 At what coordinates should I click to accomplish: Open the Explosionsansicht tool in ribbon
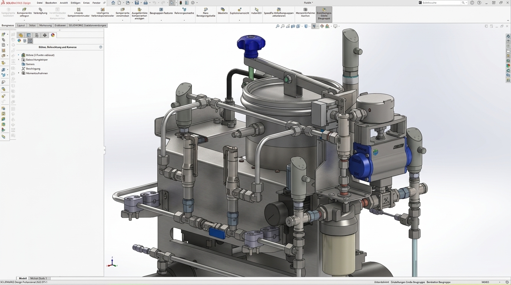pyautogui.click(x=240, y=11)
